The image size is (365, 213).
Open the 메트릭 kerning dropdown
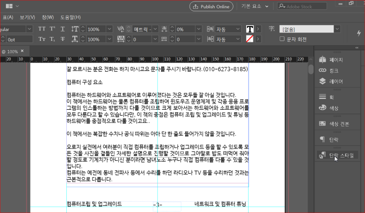155,29
